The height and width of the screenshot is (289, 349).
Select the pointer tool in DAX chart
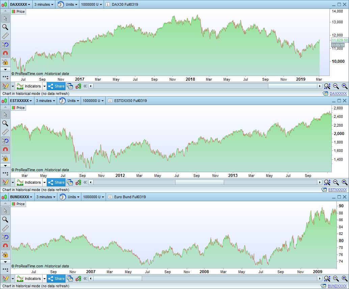5,18
